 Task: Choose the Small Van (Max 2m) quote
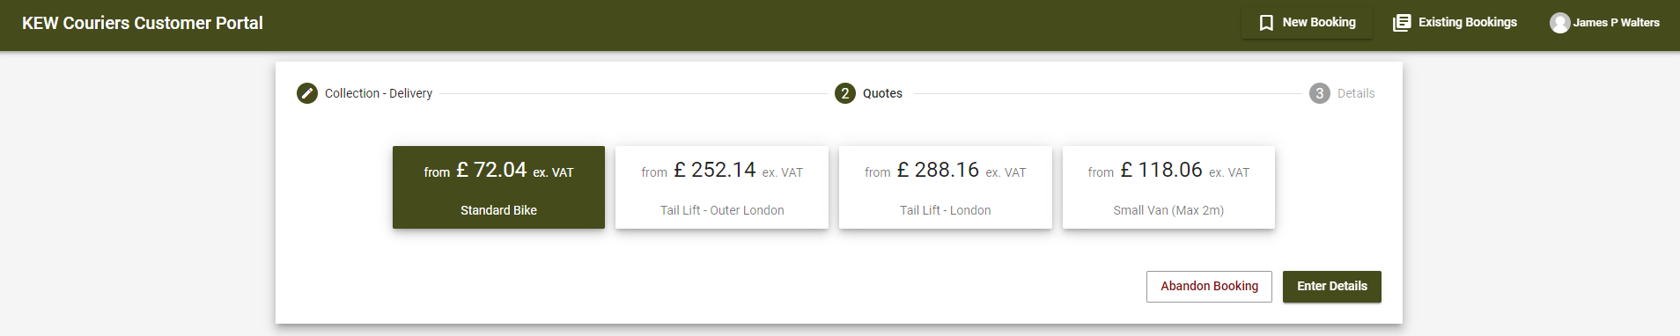(1168, 187)
